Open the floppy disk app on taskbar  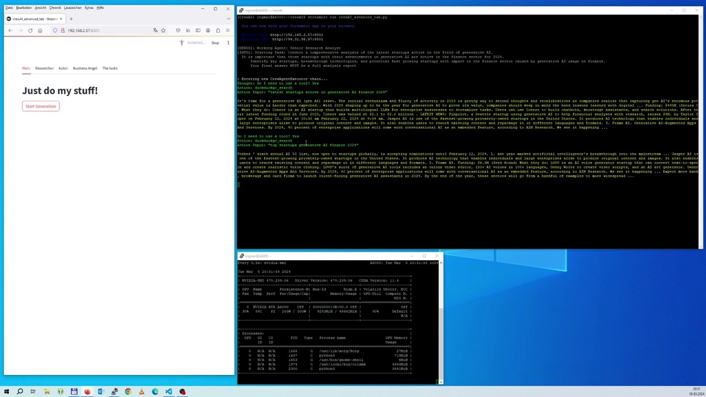pos(74,391)
